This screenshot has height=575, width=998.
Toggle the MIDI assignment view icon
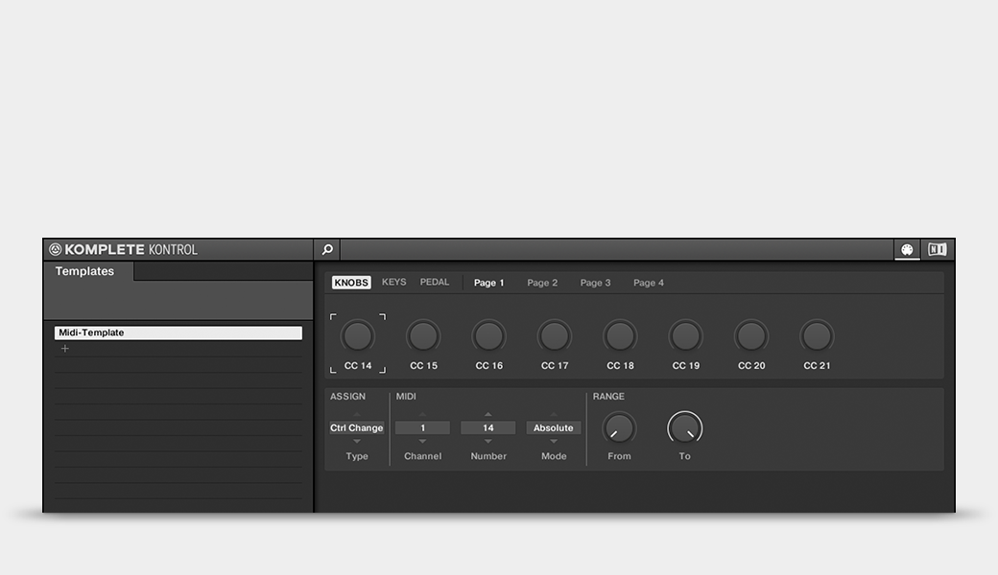907,250
